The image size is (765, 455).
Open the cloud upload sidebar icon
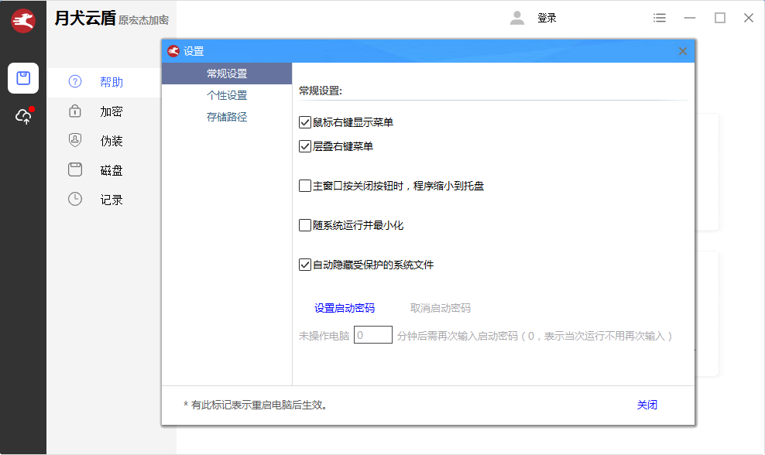pyautogui.click(x=23, y=116)
